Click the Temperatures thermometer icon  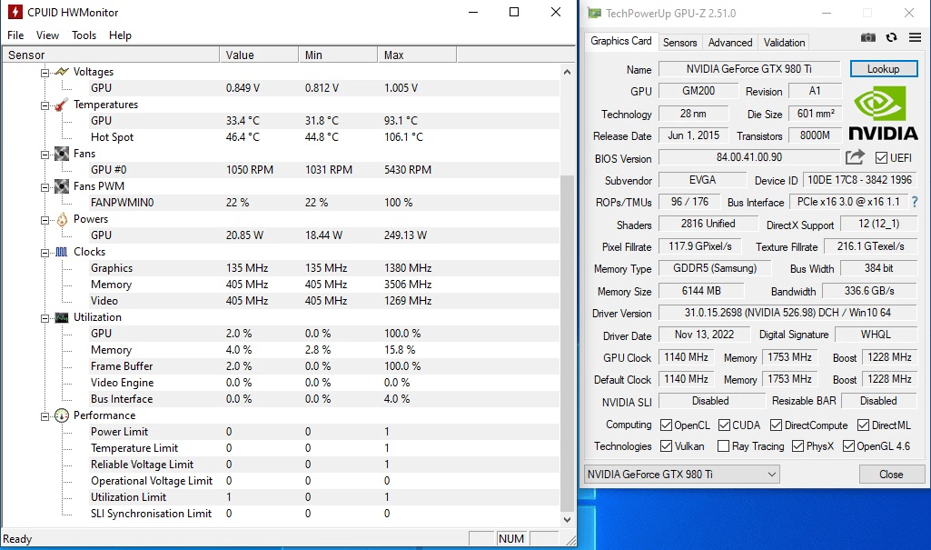coord(61,105)
